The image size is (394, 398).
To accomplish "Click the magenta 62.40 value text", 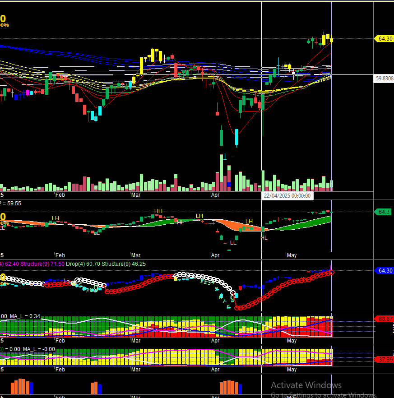I will tap(12, 264).
